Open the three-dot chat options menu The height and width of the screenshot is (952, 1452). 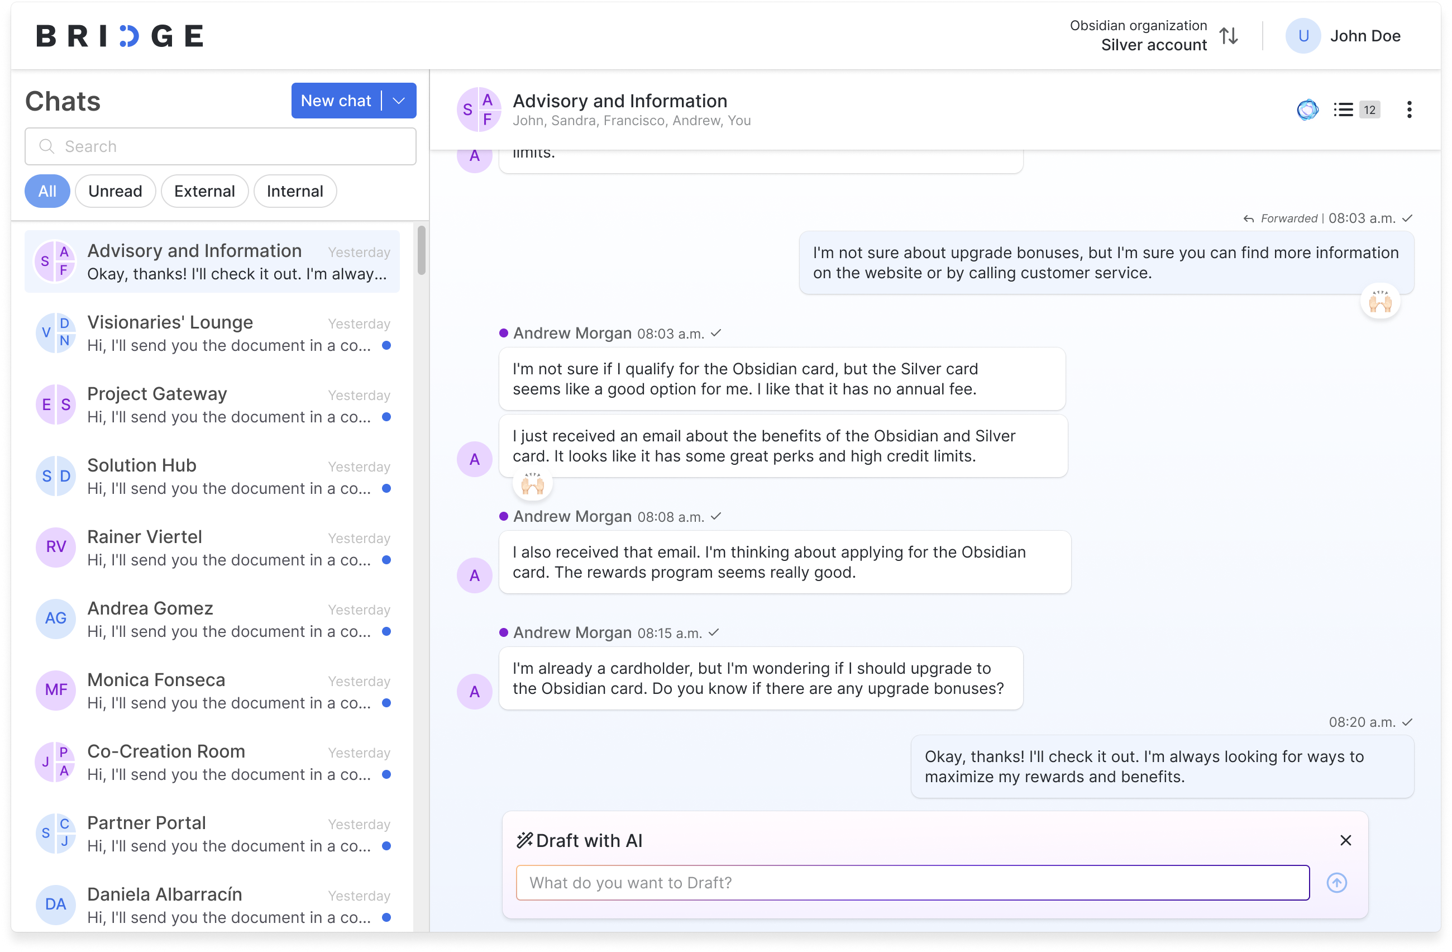pos(1408,110)
